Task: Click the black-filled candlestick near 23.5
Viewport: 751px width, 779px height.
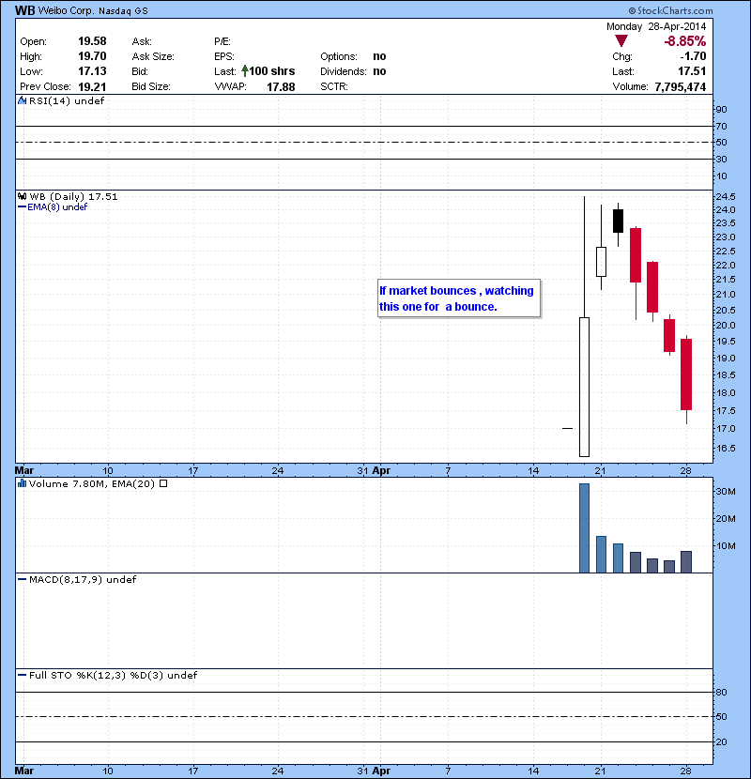Action: pos(619,221)
